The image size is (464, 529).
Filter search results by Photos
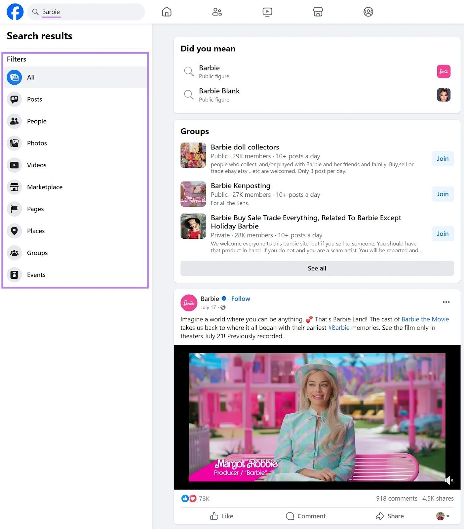[37, 143]
